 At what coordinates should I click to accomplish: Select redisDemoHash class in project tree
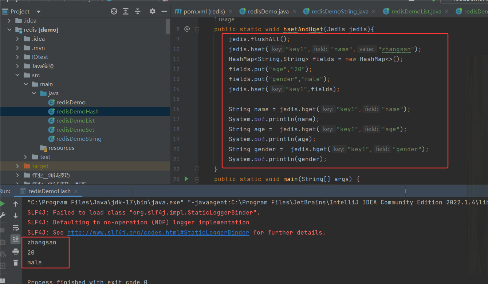point(77,112)
